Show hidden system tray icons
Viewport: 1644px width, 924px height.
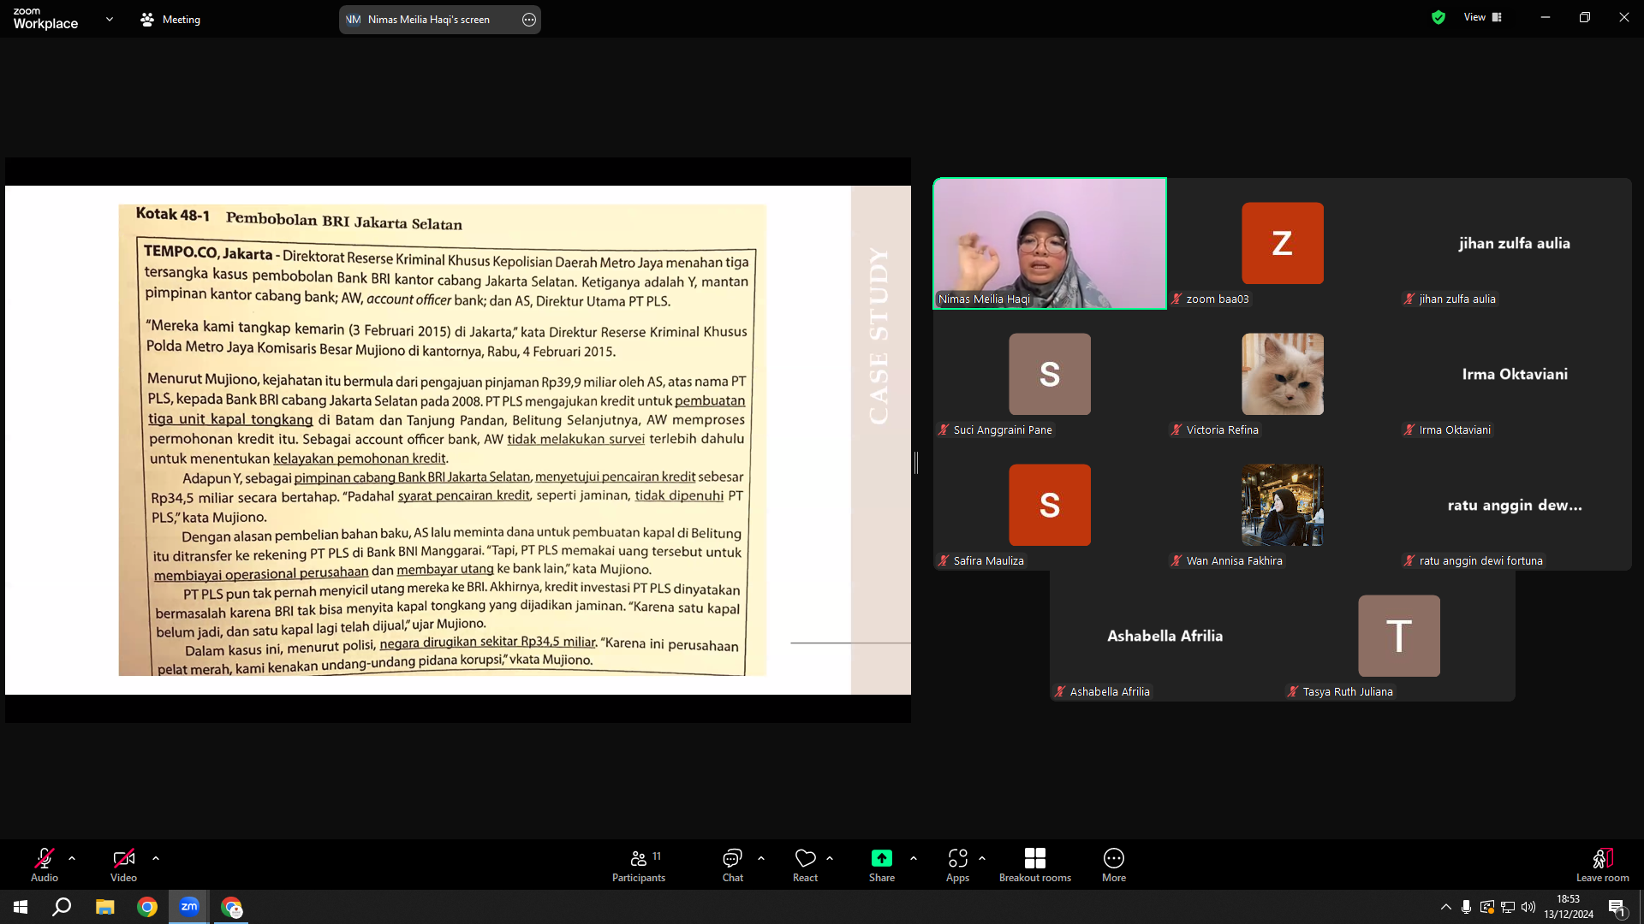1446,907
